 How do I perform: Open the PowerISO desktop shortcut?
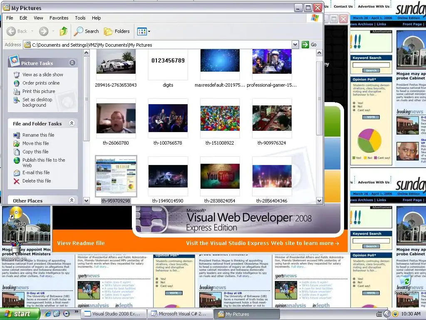tap(16, 216)
